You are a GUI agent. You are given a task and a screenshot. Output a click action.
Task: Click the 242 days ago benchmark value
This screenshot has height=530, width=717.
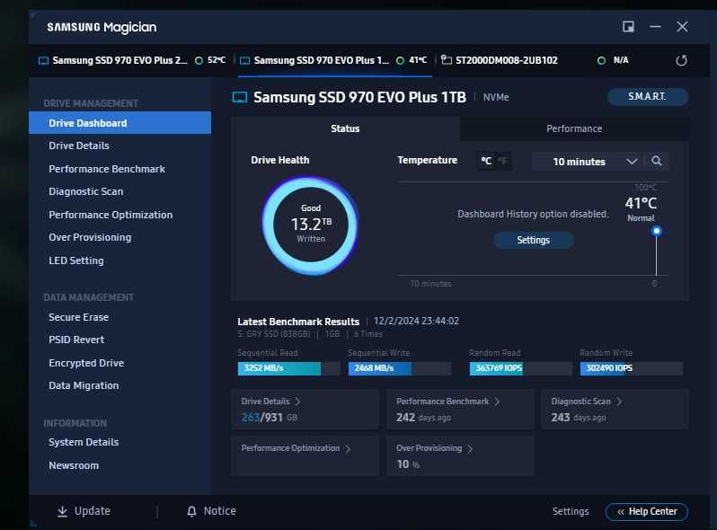coord(423,418)
